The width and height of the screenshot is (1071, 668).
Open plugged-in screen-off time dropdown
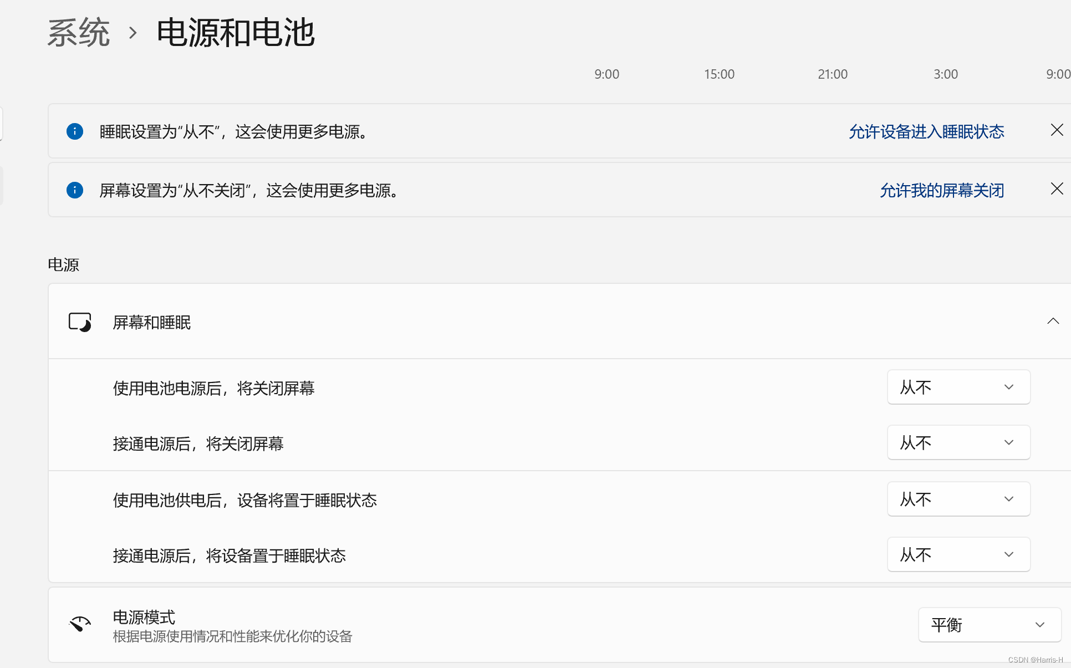click(958, 442)
